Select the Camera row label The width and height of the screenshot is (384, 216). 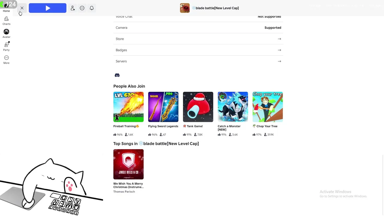pyautogui.click(x=121, y=28)
